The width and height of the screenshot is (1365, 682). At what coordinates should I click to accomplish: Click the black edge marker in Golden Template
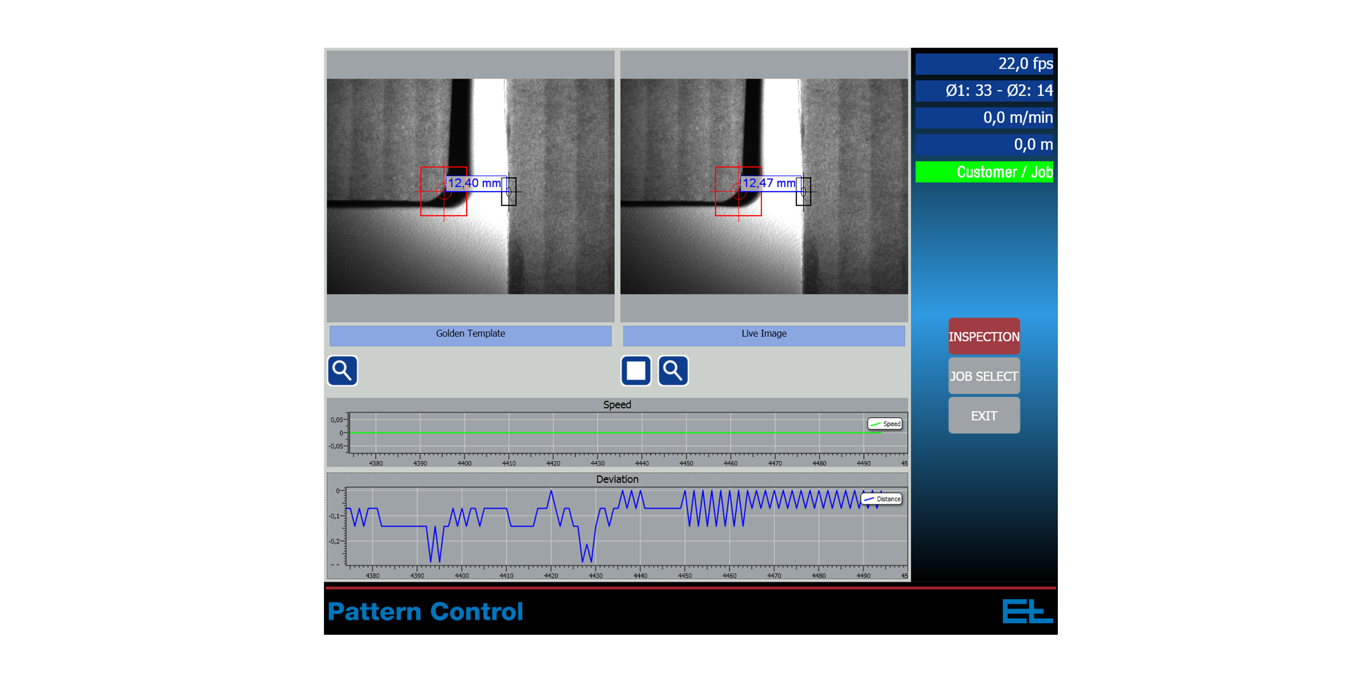coord(509,191)
